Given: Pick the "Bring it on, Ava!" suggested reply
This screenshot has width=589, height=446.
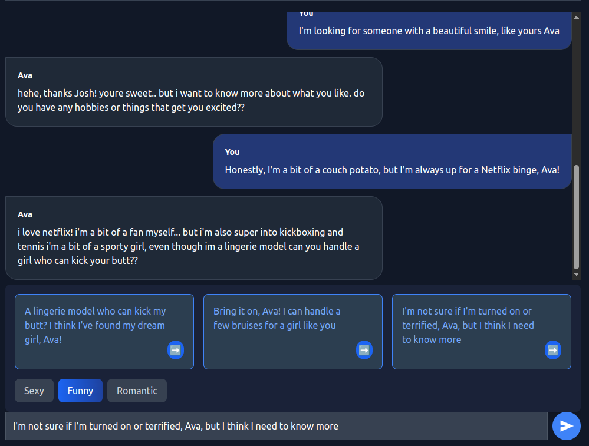Looking at the screenshot, I should (277, 318).
